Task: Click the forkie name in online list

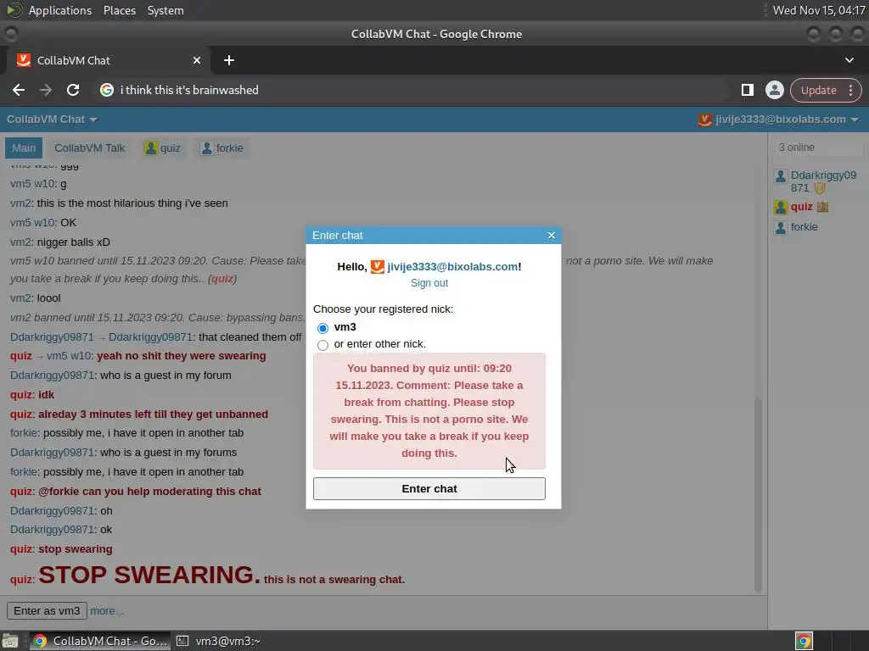Action: coord(804,227)
